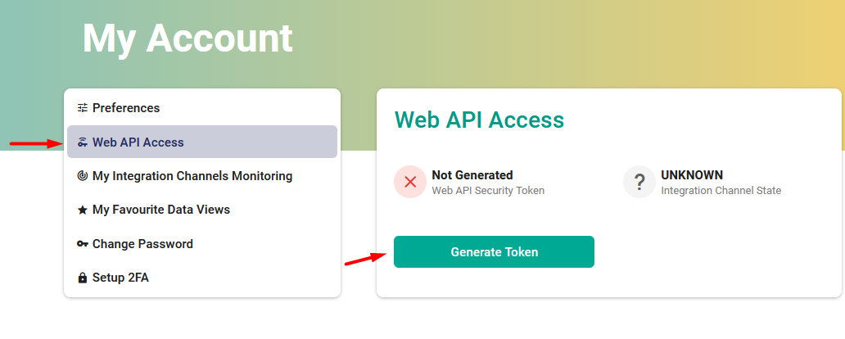
Task: Click the question mark UNKNOWN status icon
Action: (639, 182)
